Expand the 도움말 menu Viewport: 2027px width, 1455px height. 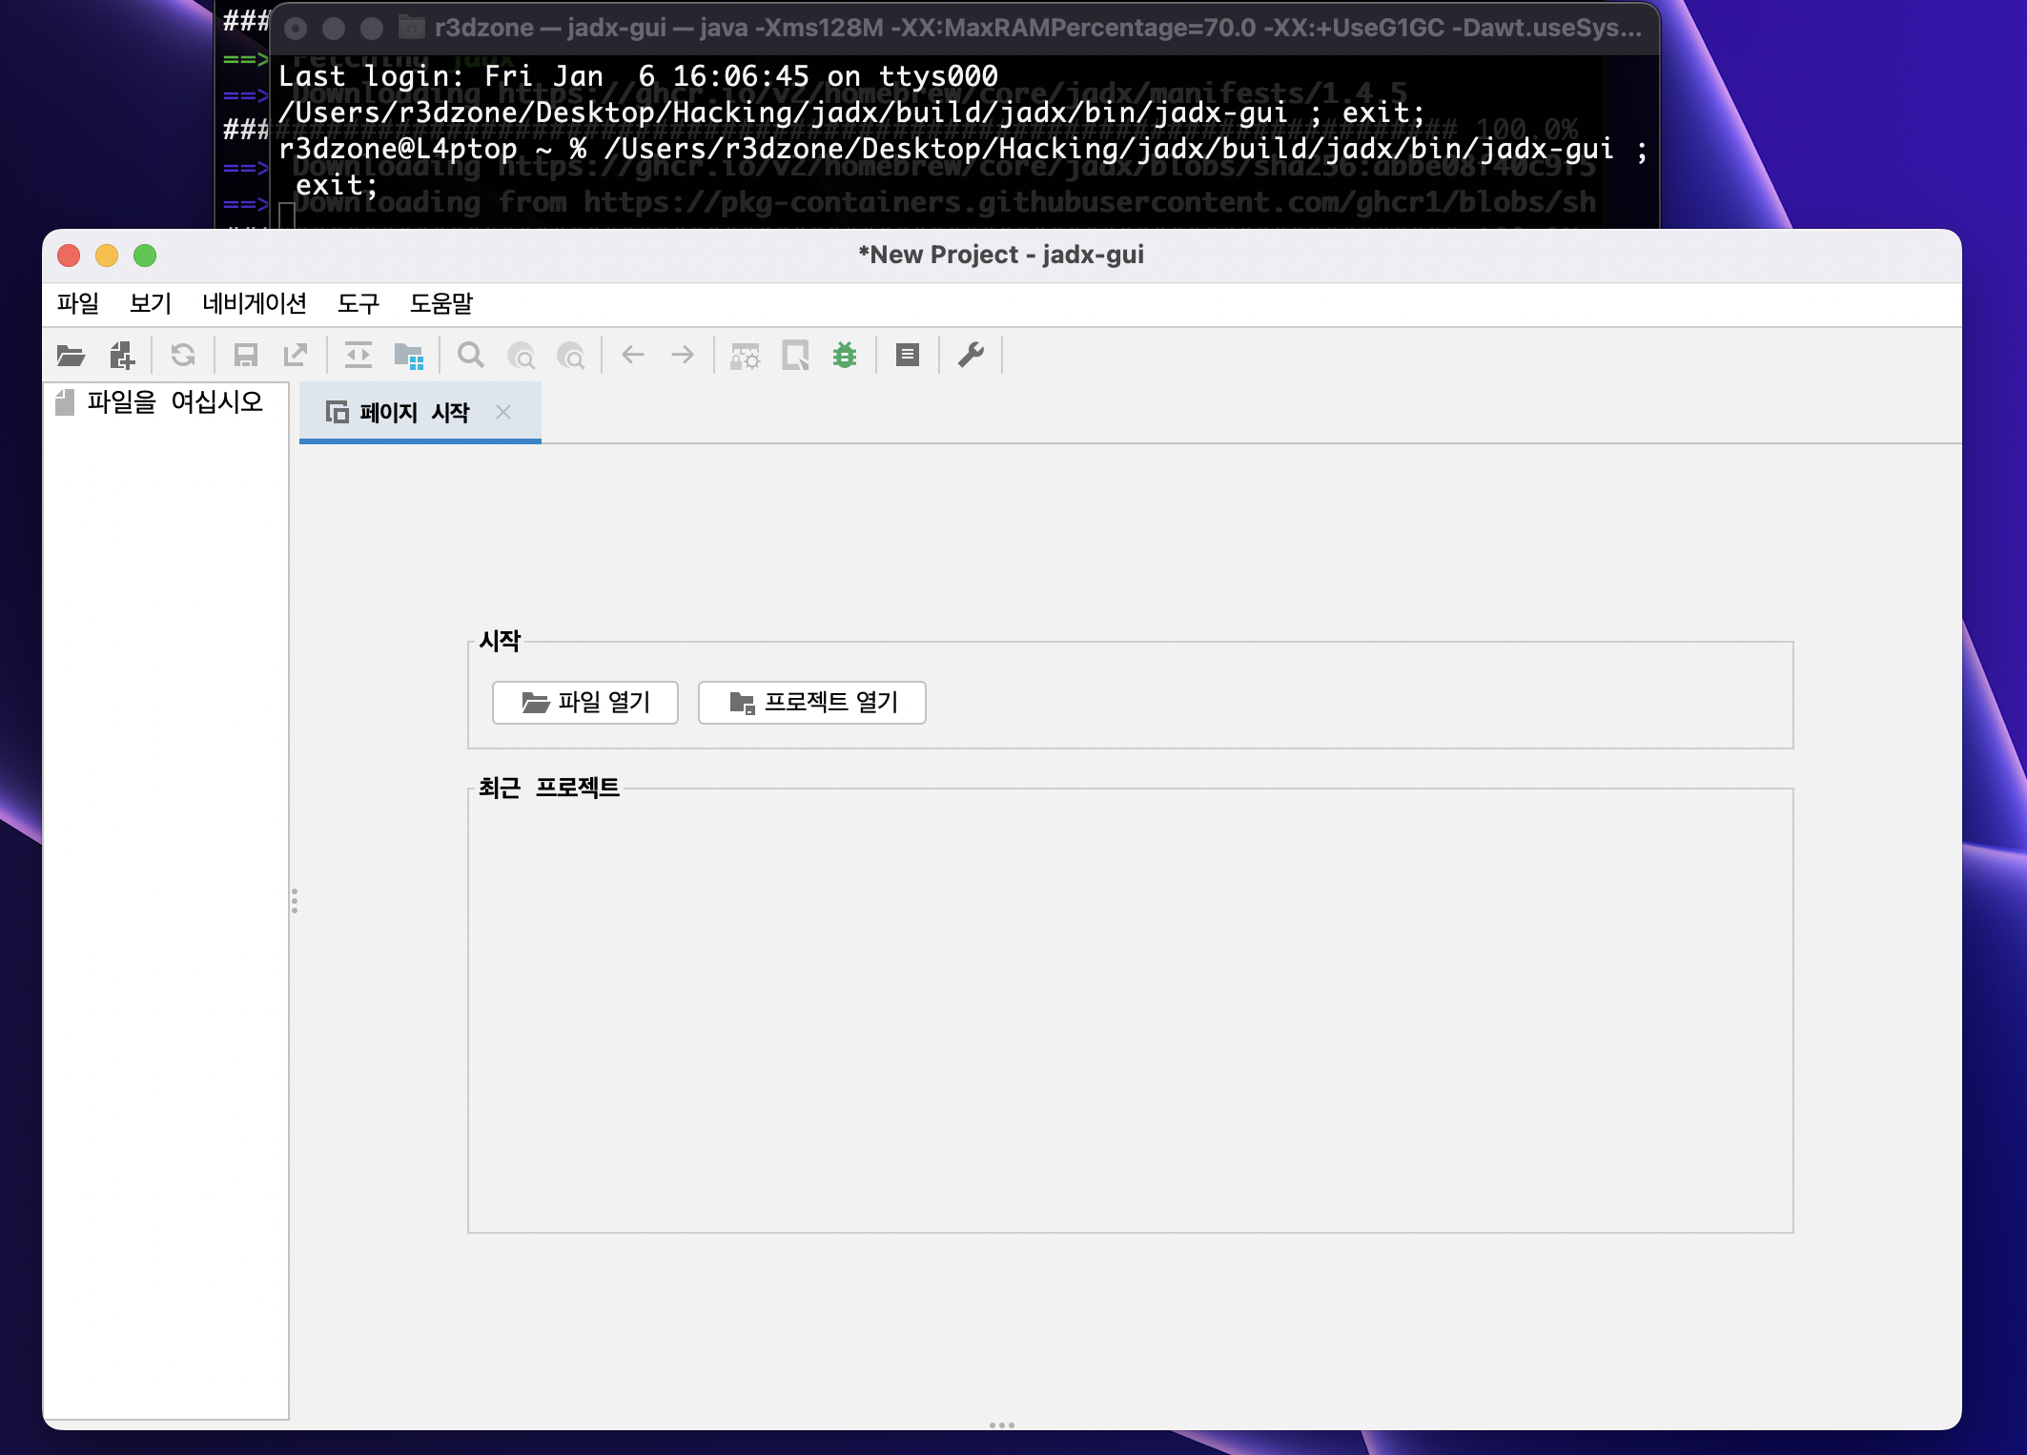pyautogui.click(x=441, y=303)
